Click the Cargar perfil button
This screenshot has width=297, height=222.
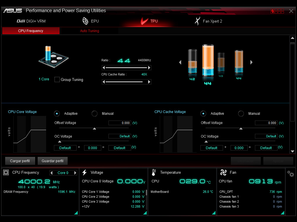[x=20, y=161]
